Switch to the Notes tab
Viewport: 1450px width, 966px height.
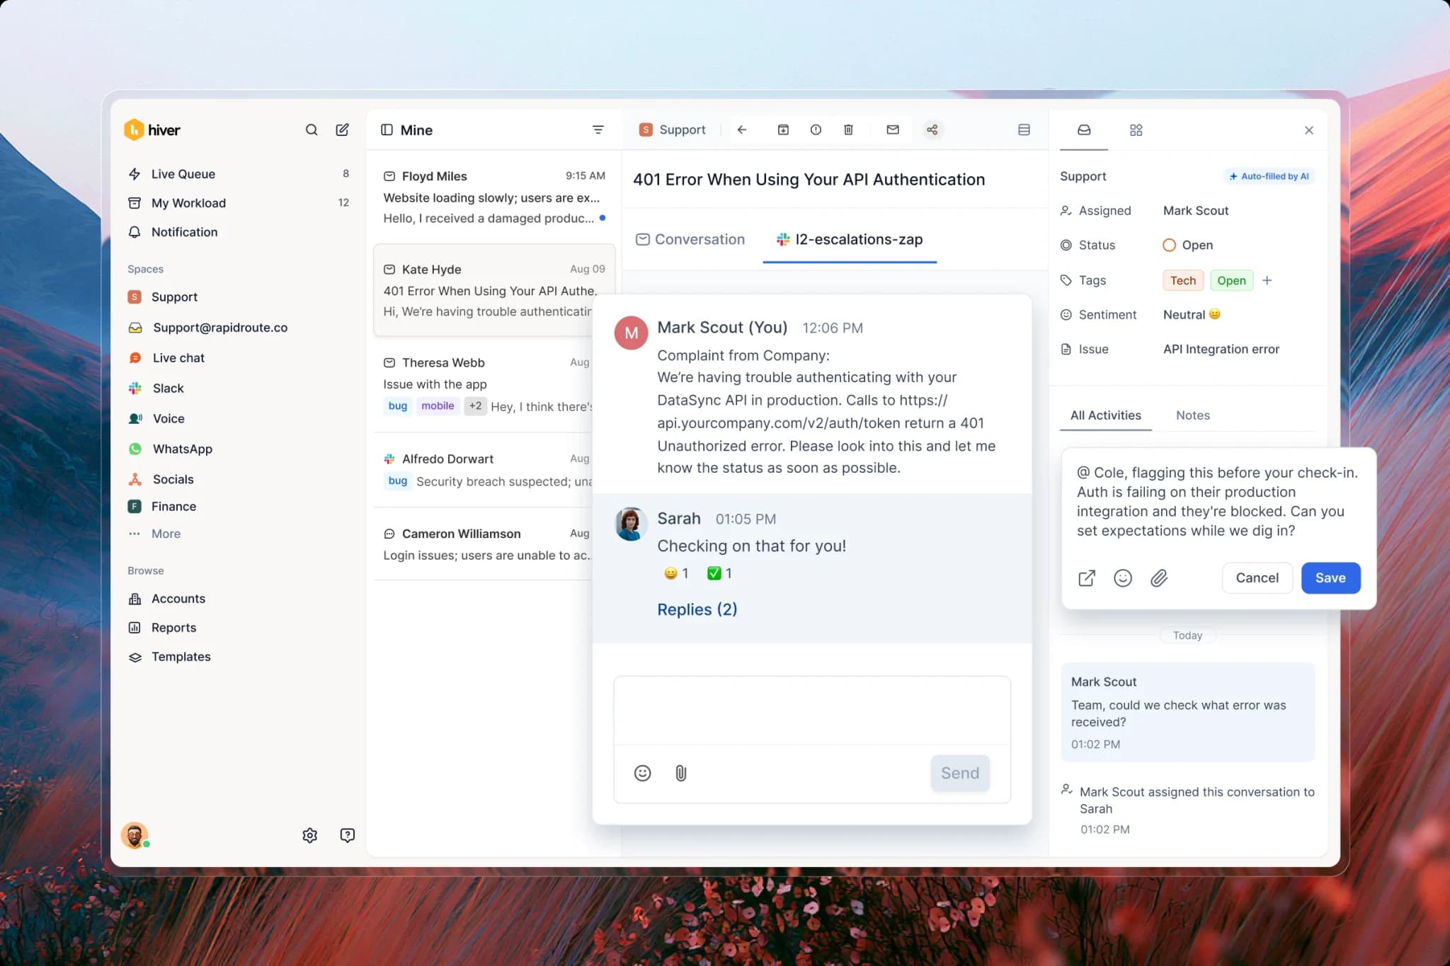(1193, 415)
